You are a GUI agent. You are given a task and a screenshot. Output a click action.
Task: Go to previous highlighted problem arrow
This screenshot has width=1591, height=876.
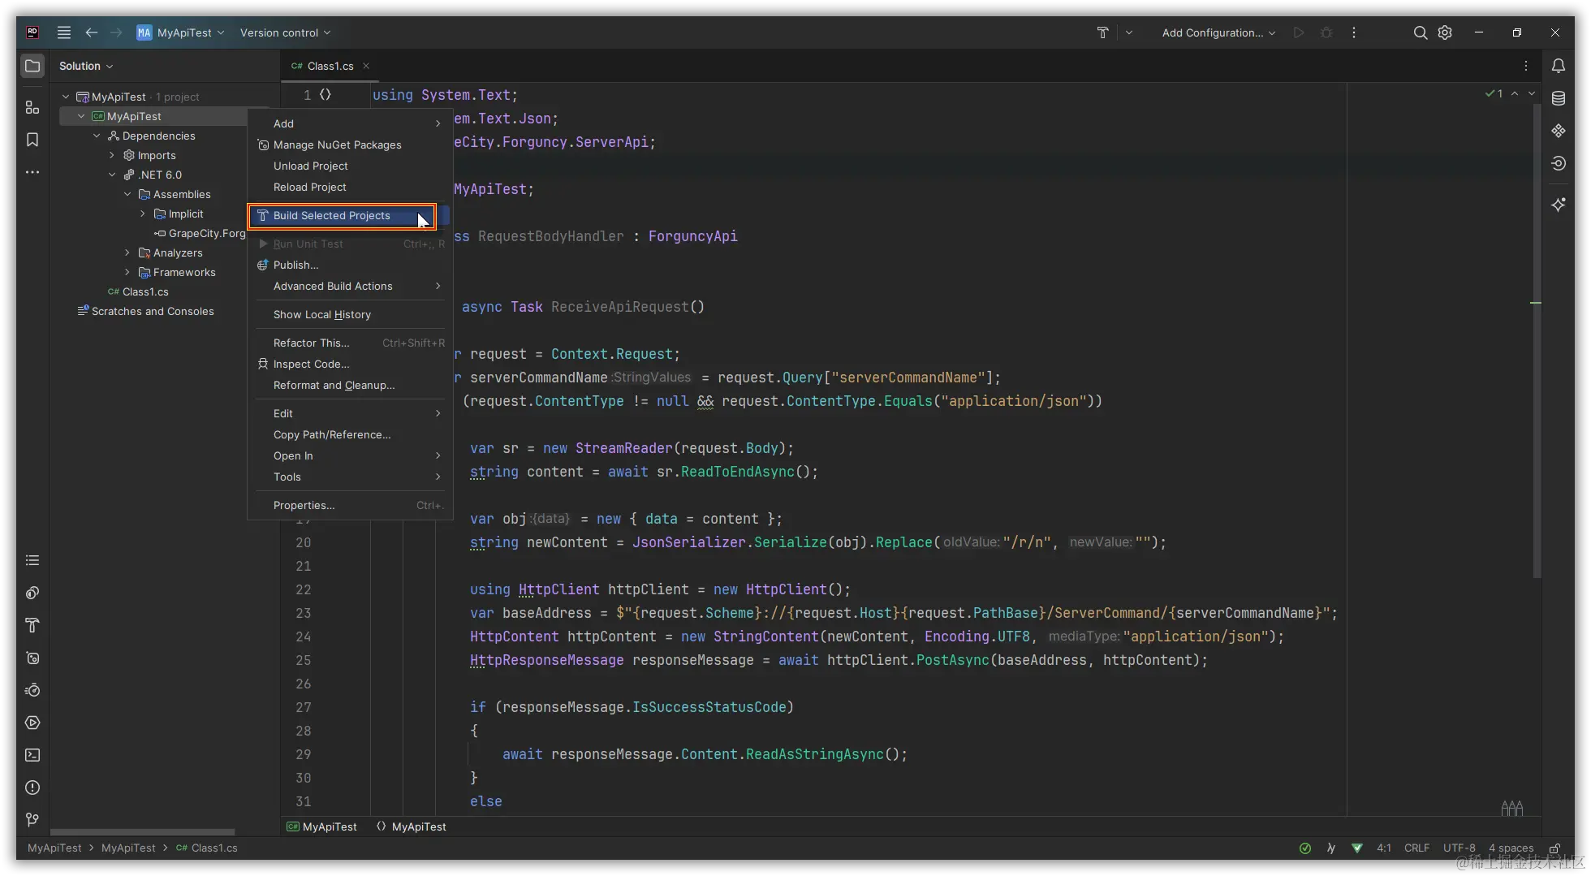1515,94
